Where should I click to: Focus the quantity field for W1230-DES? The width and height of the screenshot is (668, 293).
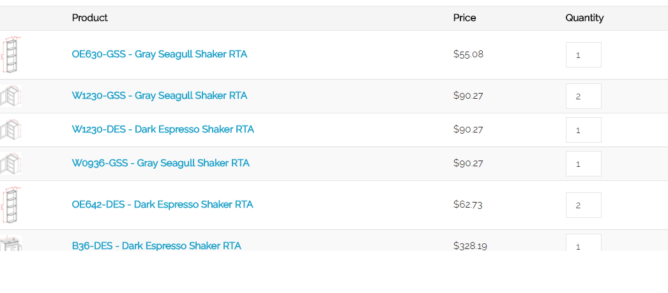[583, 130]
